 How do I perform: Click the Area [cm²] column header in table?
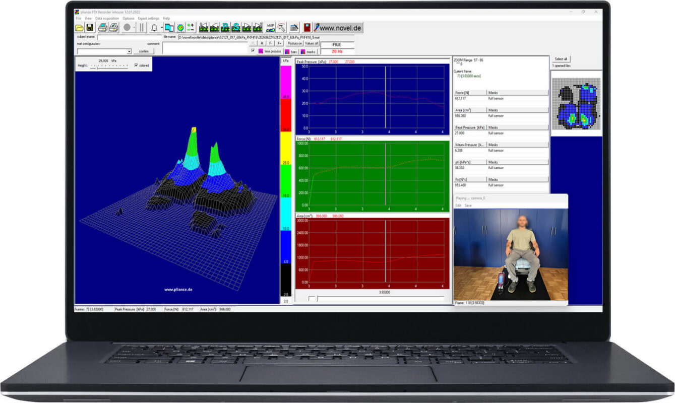(470, 110)
